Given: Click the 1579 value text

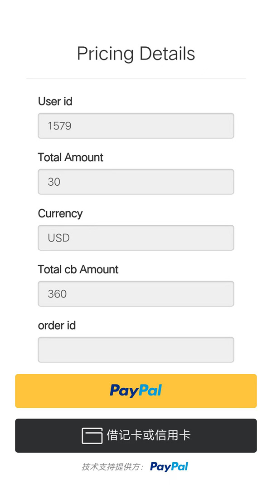Looking at the screenshot, I should pos(59,126).
